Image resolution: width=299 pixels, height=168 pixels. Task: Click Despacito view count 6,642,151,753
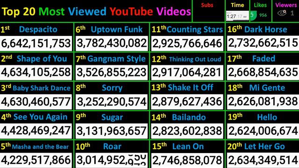pyautogui.click(x=36, y=43)
